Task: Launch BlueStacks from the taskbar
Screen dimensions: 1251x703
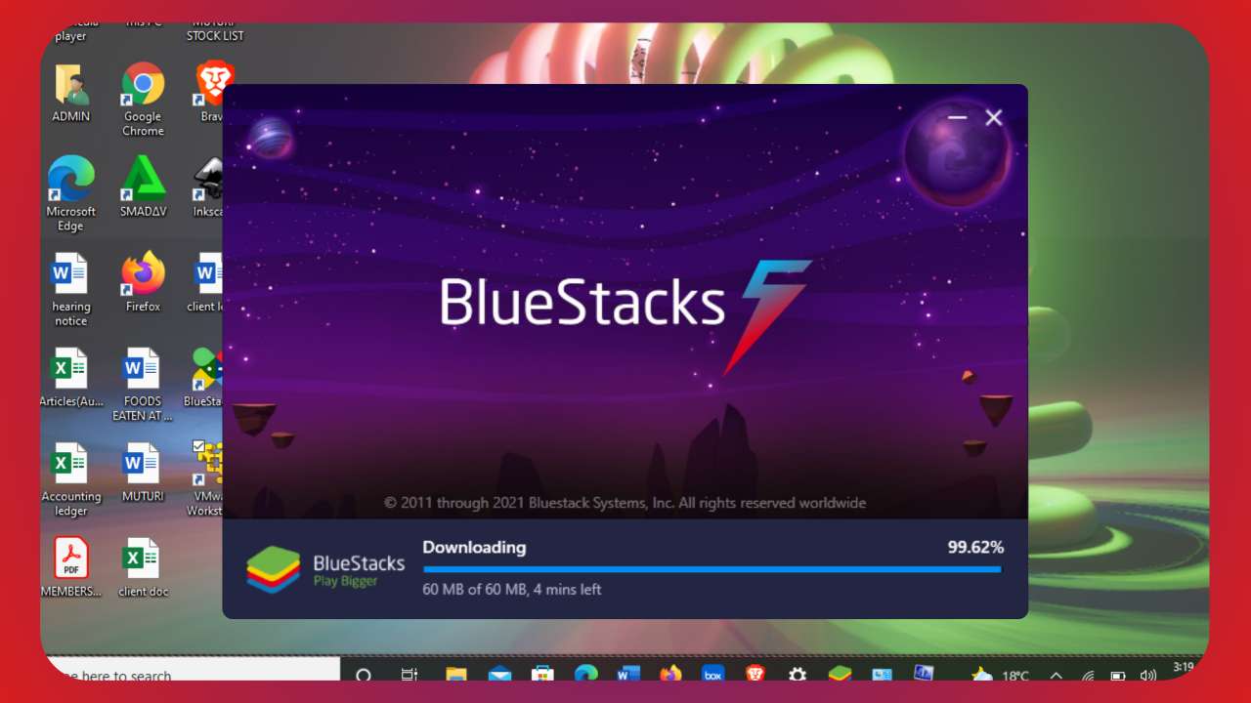Action: click(x=841, y=675)
